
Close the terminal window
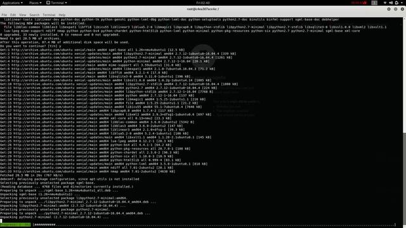click(x=402, y=9)
